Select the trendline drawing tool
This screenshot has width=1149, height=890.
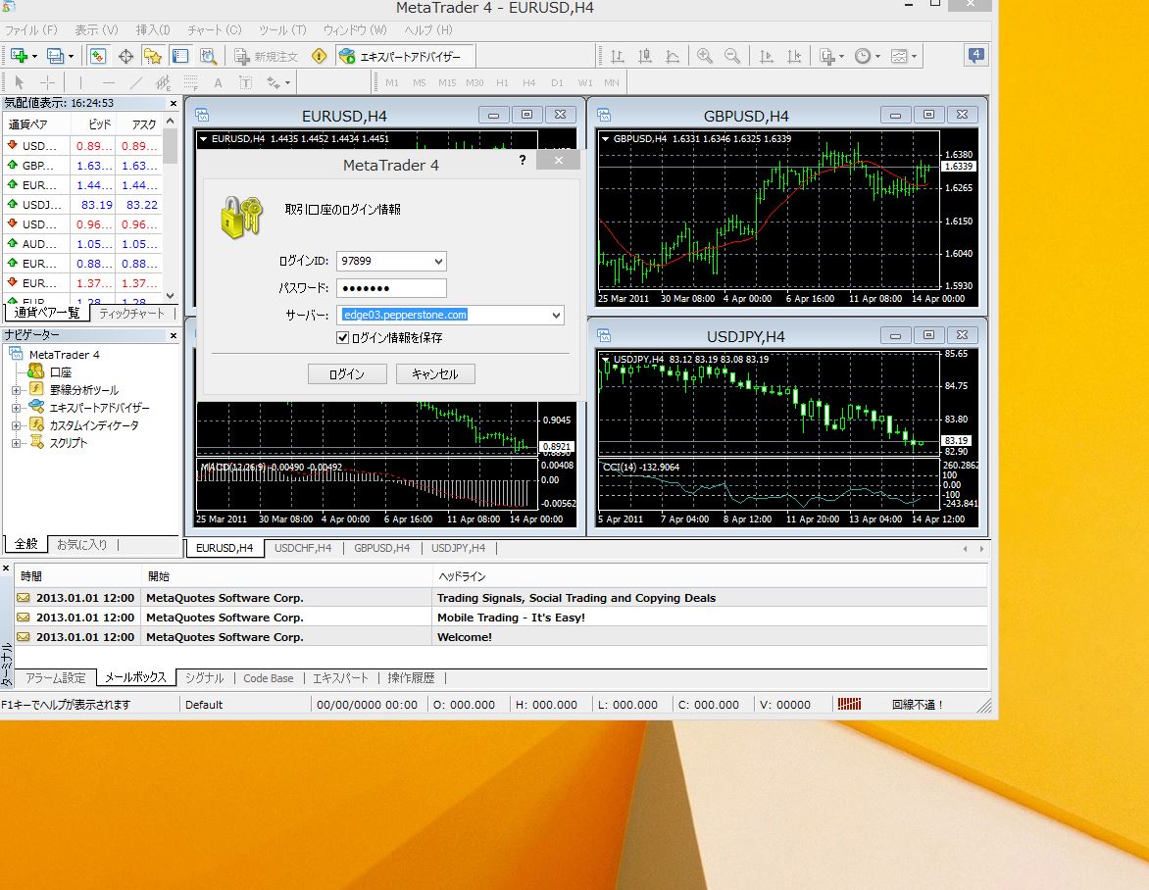click(x=135, y=82)
